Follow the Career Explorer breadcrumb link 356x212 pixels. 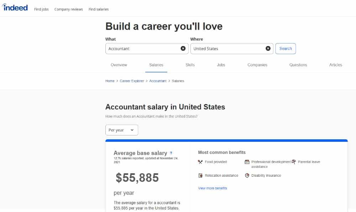coord(132,81)
